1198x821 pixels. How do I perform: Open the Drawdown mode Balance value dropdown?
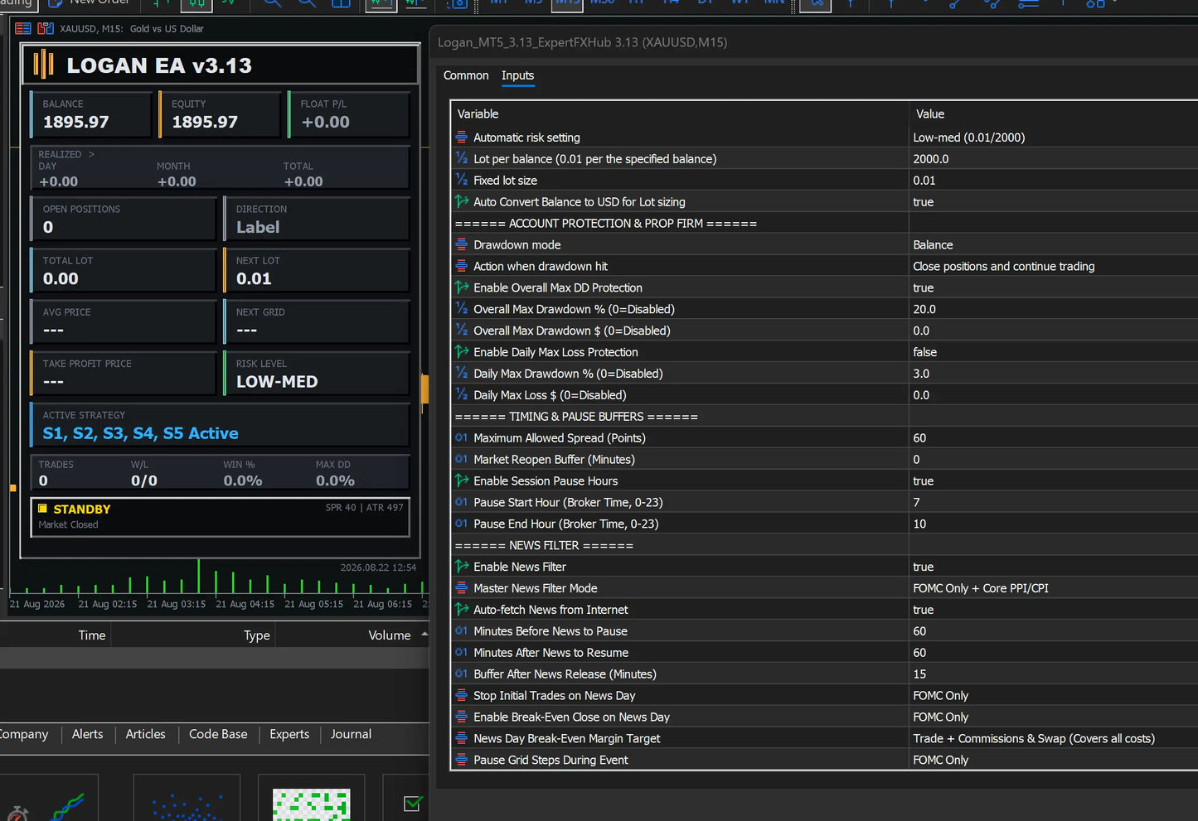[933, 244]
